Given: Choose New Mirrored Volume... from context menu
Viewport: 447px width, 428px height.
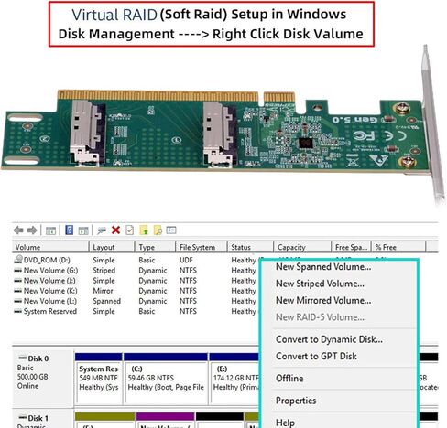Looking at the screenshot, I should coord(323,300).
